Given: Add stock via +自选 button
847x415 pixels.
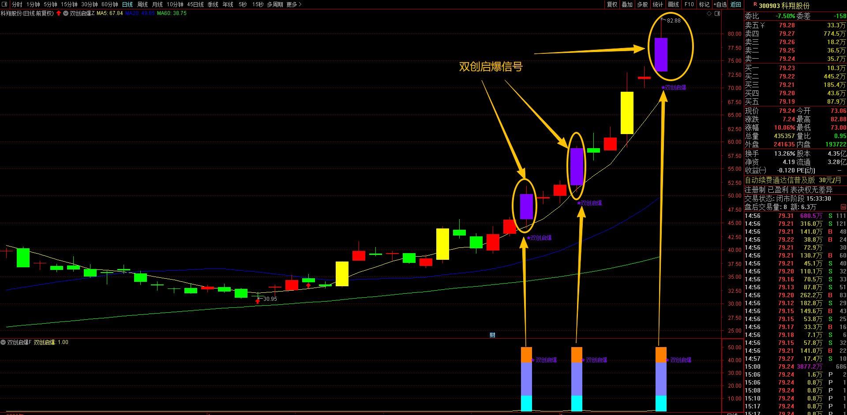Looking at the screenshot, I should [720, 4].
